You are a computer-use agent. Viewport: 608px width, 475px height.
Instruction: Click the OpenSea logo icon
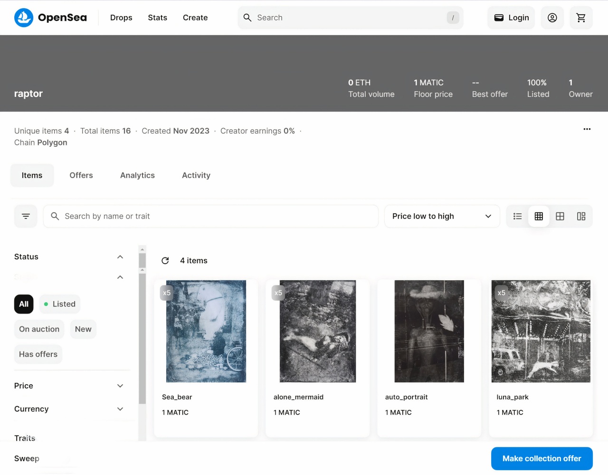pos(24,18)
